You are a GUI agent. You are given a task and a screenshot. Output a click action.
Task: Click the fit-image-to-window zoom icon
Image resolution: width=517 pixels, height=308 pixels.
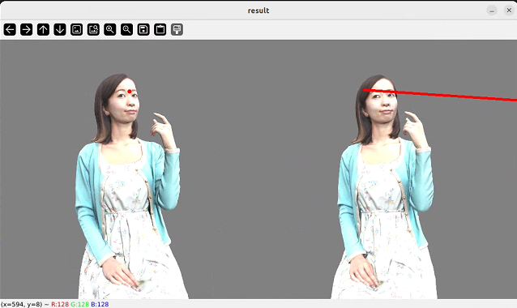(93, 30)
